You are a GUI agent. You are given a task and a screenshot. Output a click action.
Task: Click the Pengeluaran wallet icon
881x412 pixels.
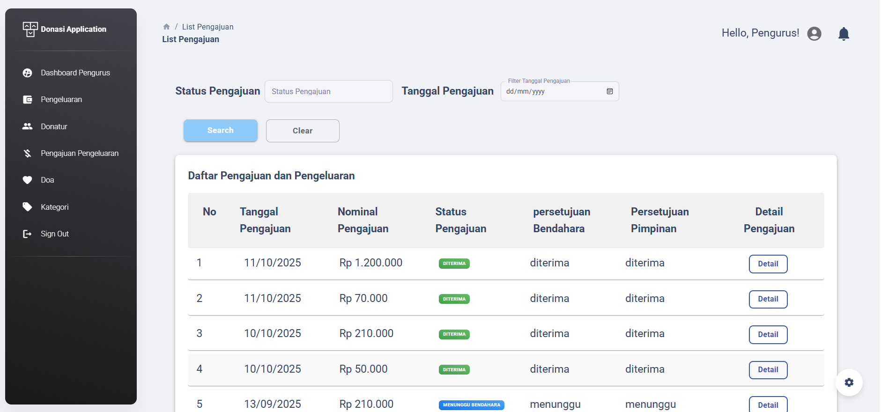pos(28,100)
